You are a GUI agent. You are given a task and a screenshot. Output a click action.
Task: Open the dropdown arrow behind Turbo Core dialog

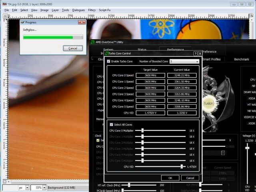coord(223,153)
